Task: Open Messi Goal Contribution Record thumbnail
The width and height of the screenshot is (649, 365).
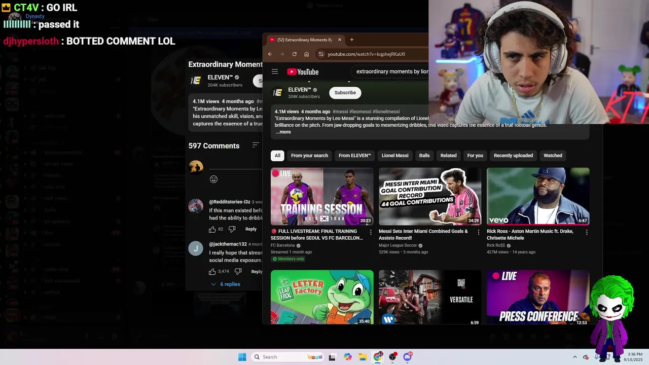Action: click(x=430, y=196)
